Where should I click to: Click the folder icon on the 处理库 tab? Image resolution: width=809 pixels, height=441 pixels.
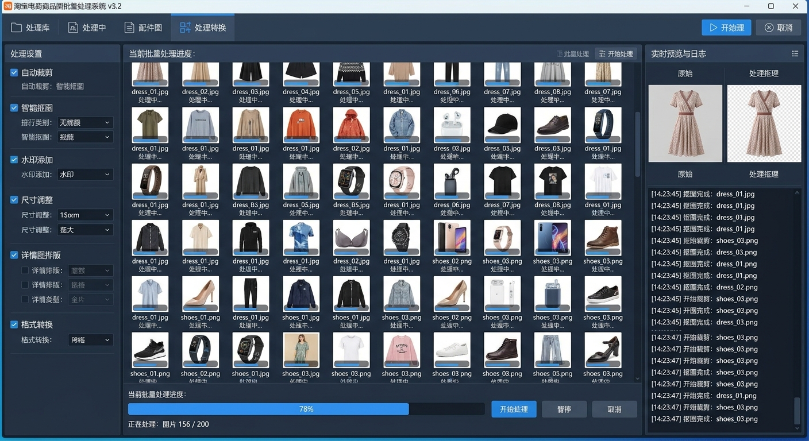pyautogui.click(x=16, y=28)
